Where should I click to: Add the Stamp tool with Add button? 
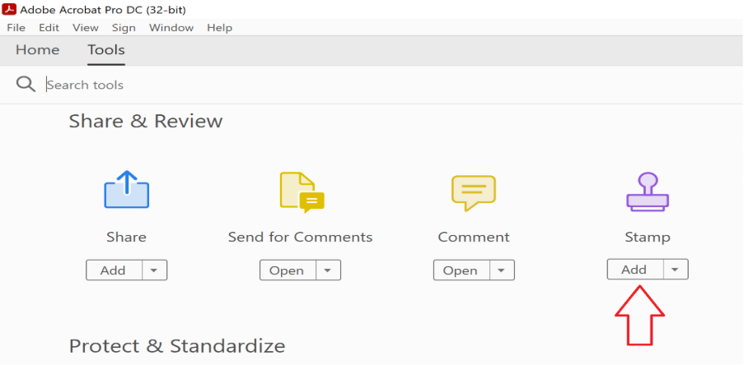pyautogui.click(x=635, y=270)
